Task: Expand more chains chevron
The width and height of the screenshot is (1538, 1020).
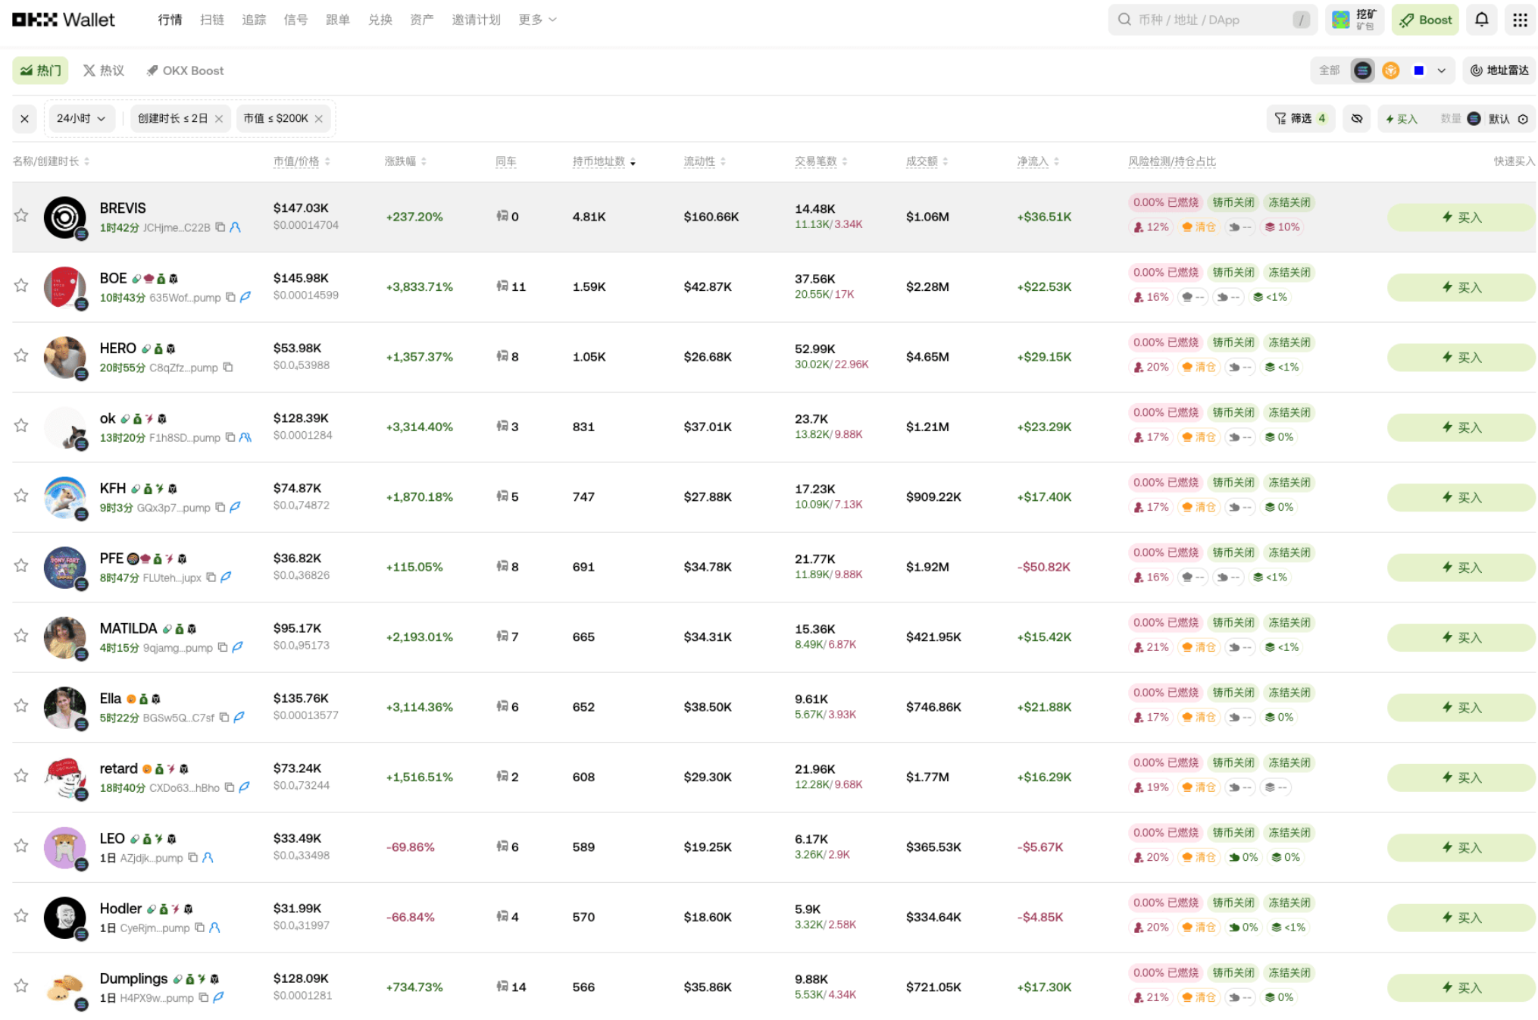Action: (1442, 70)
